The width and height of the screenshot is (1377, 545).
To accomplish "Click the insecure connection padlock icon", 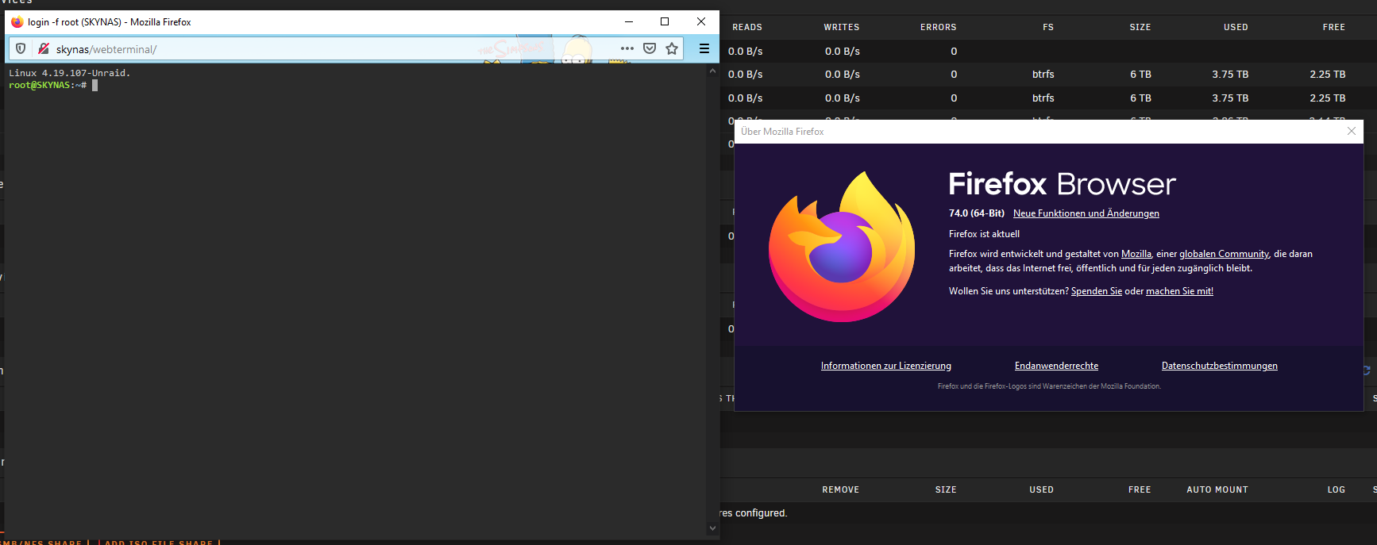I will [44, 48].
